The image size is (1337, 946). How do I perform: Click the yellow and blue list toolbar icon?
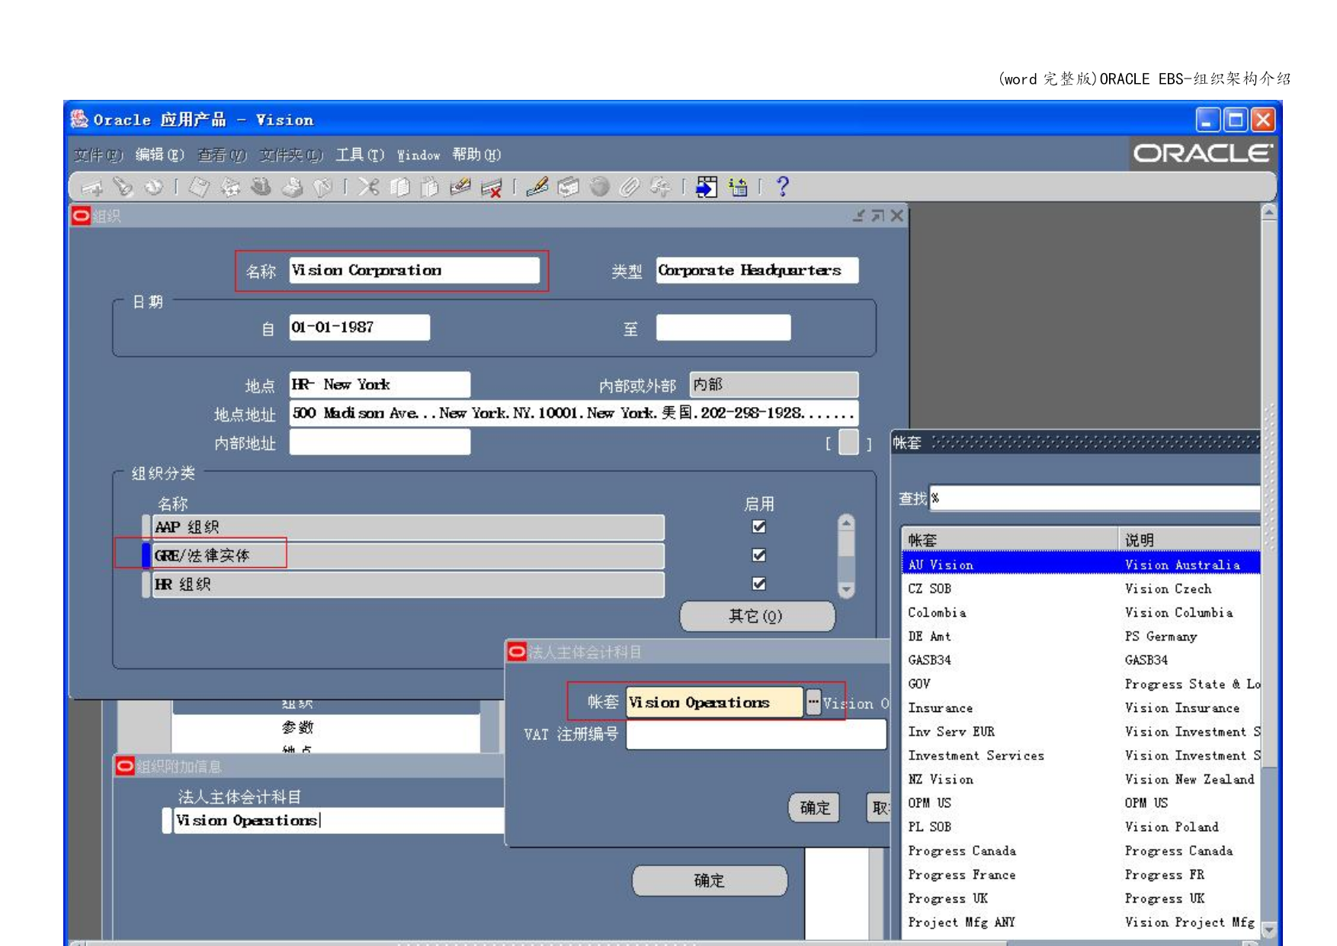coord(738,187)
